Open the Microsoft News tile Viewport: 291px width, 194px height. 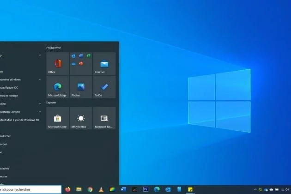[104, 119]
